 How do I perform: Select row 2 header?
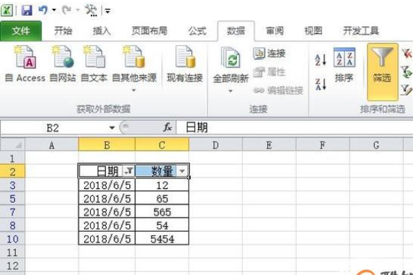click(12, 172)
